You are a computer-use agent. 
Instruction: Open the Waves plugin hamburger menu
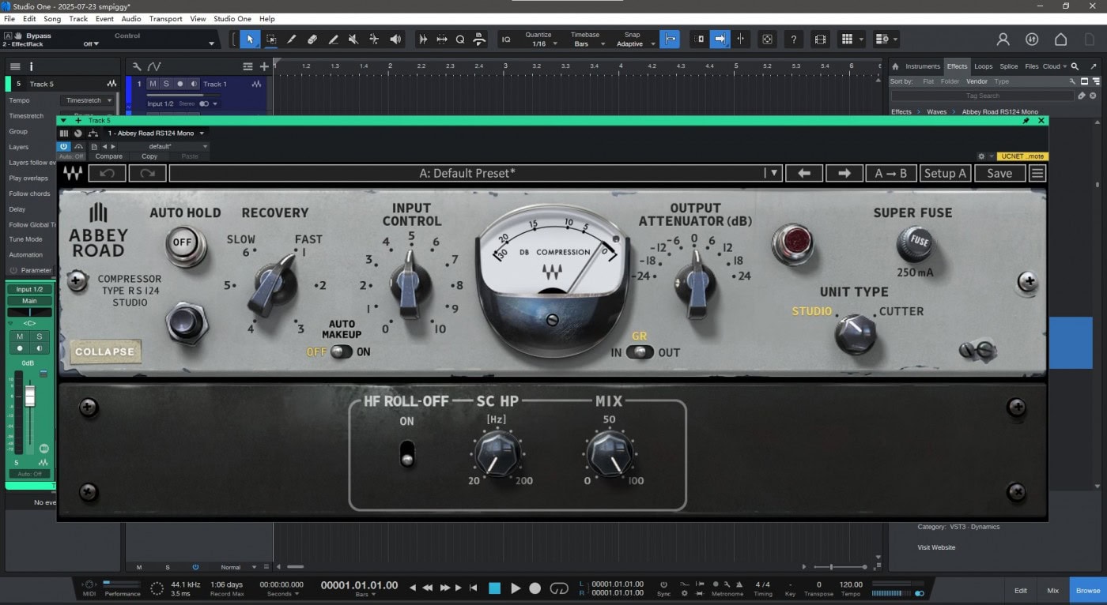pos(1037,173)
